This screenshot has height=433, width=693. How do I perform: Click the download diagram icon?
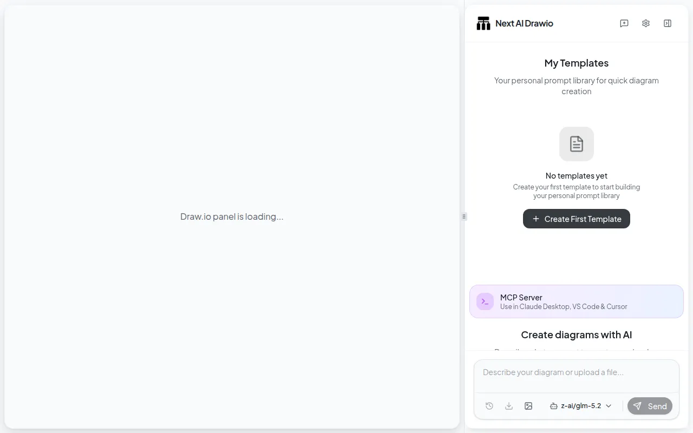(x=509, y=406)
